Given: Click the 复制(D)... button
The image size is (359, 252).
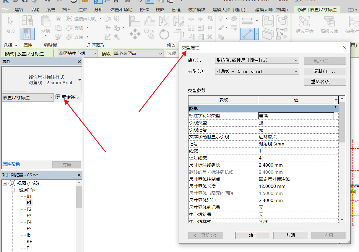Looking at the screenshot, I should point(325,72).
